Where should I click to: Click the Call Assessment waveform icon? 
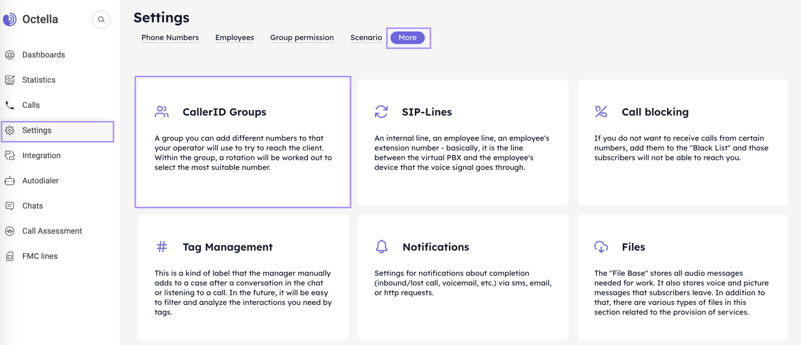coord(10,231)
